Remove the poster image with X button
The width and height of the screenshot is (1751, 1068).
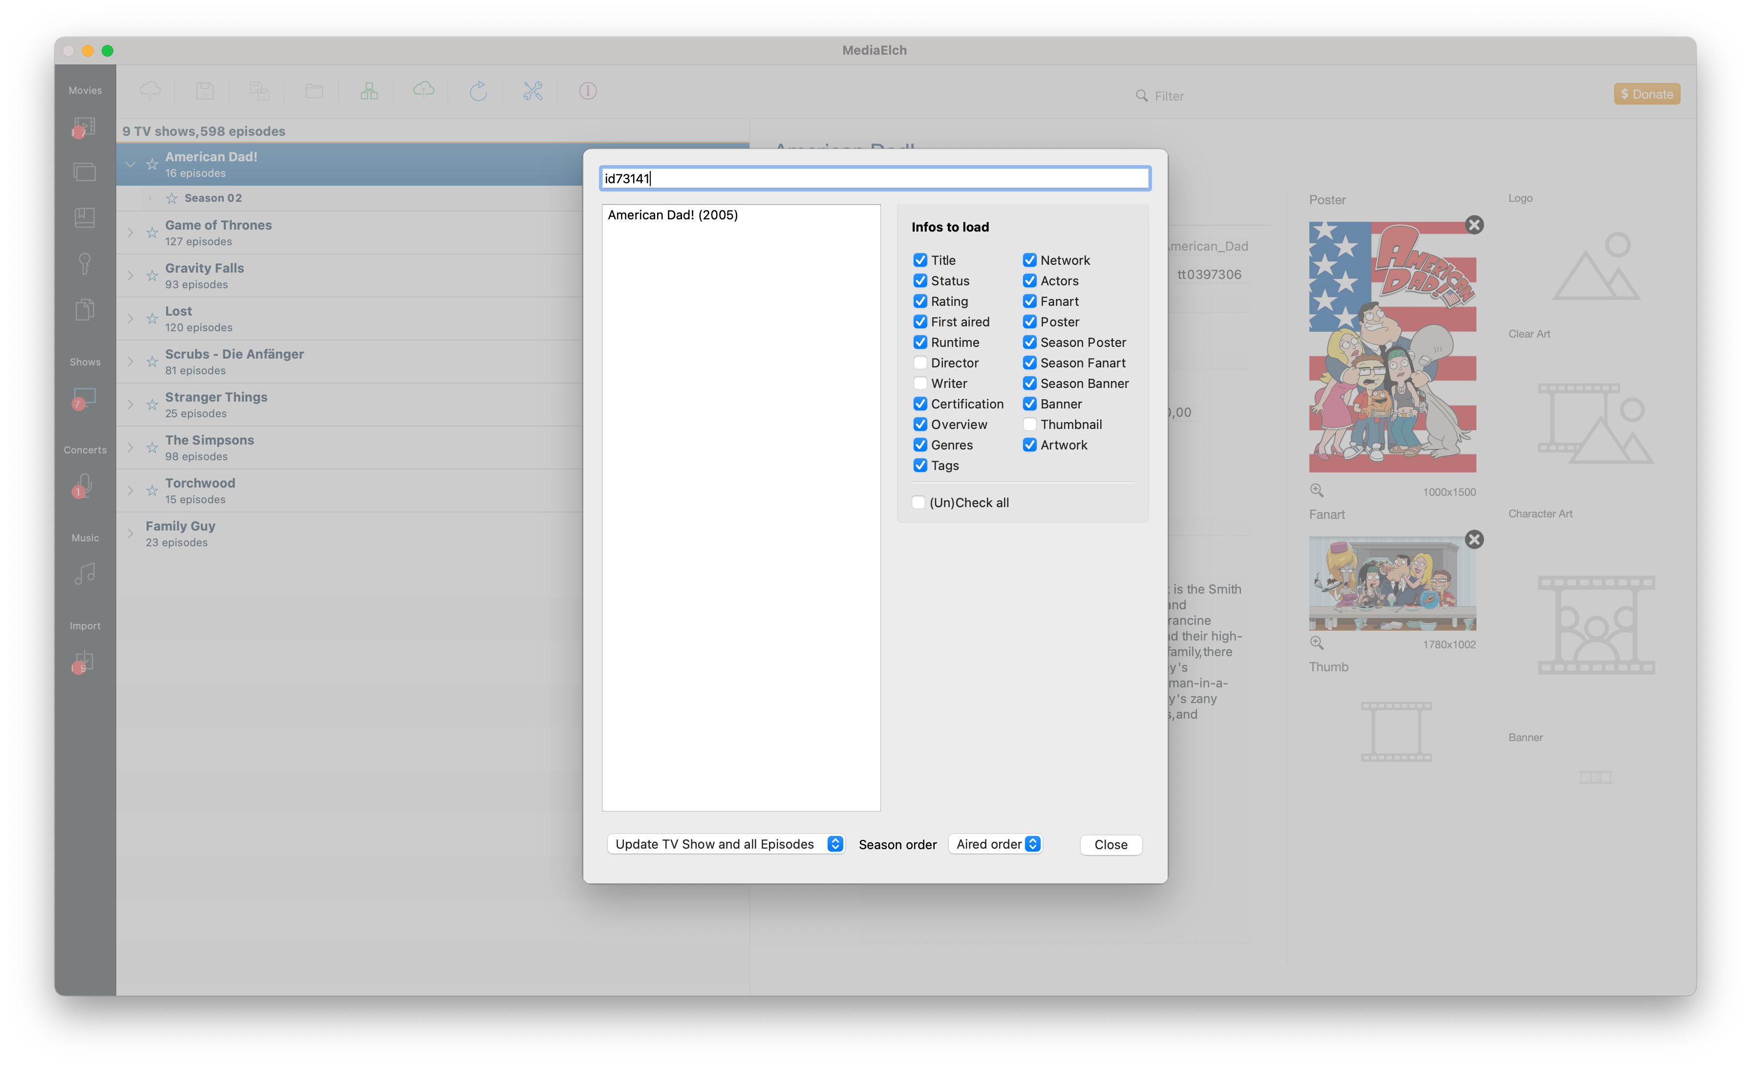(x=1474, y=225)
